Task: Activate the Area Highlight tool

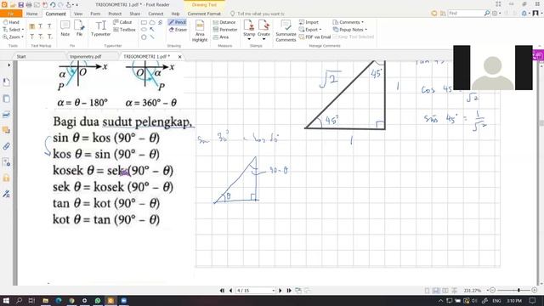Action: (200, 31)
